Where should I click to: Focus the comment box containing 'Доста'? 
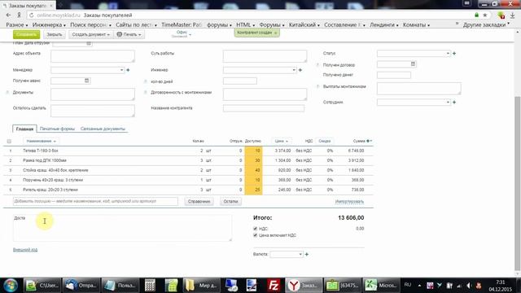click(122, 228)
